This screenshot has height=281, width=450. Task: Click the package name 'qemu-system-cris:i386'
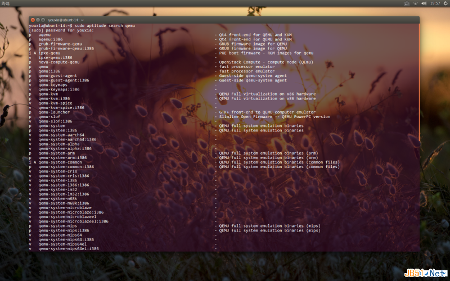pos(64,176)
